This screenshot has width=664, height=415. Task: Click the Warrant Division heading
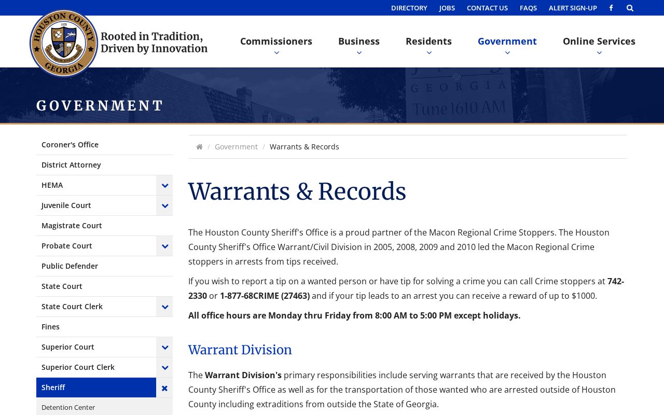[x=240, y=350]
